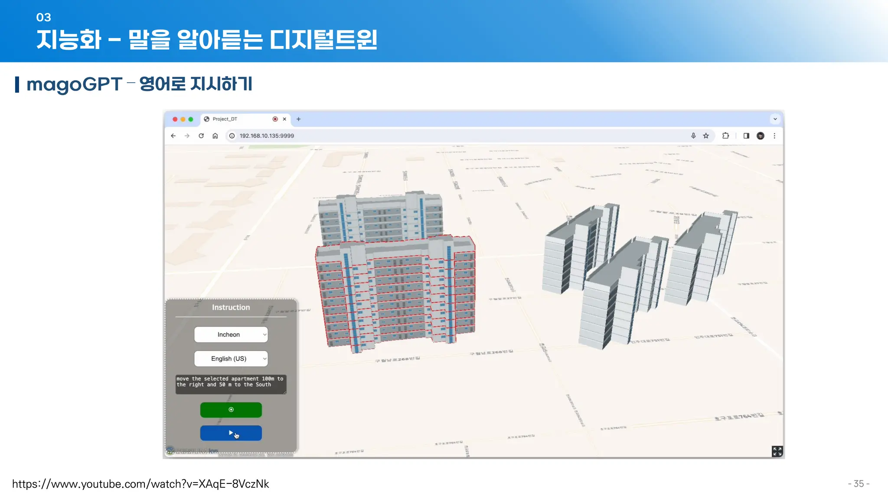
Task: Open the extensions puzzle icon
Action: [x=725, y=136]
